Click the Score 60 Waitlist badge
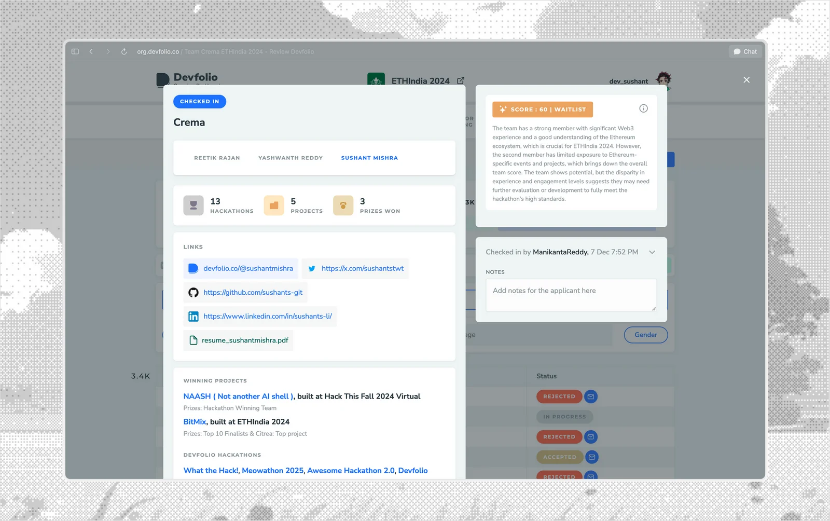 tap(543, 109)
